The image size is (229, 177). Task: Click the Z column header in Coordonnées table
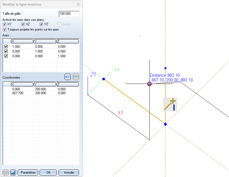(x=67, y=84)
